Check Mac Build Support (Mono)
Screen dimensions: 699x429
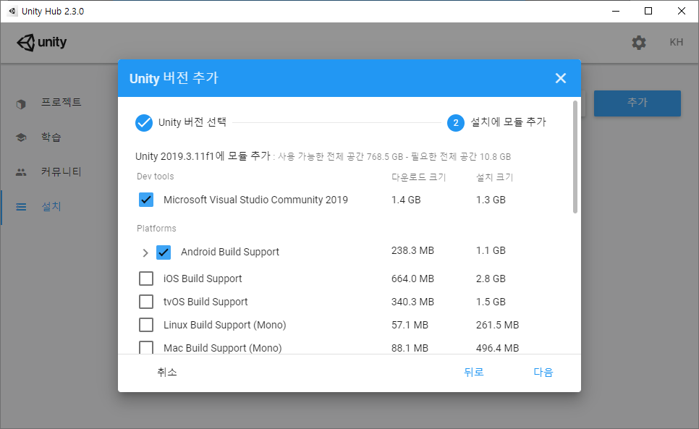(146, 347)
